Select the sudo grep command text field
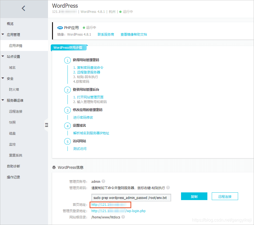The height and width of the screenshot is (225, 254). point(131,198)
